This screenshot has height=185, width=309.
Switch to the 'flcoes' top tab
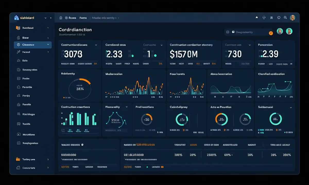coord(72,18)
